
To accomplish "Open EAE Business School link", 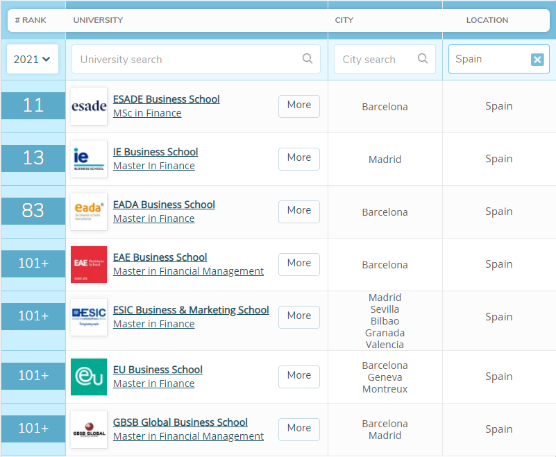I will (160, 257).
